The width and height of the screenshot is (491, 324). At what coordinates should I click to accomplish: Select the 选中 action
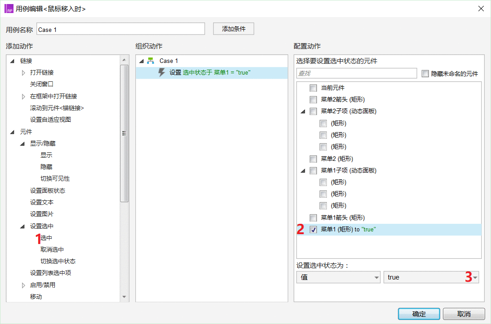click(x=46, y=238)
